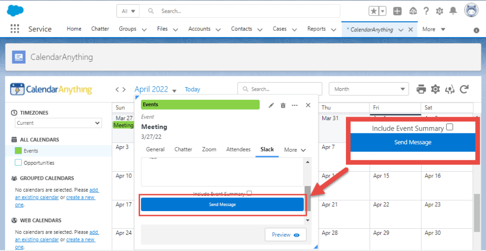Expand the Reports tab menu
This screenshot has width=486, height=251.
point(334,29)
